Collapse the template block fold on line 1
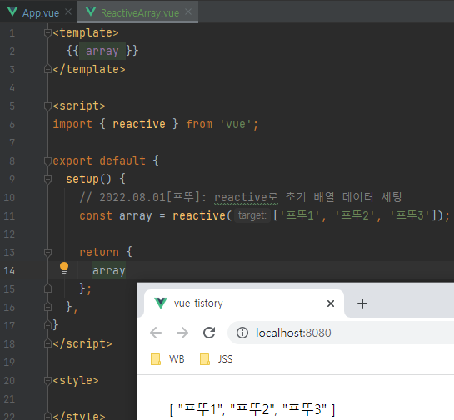 point(47,33)
